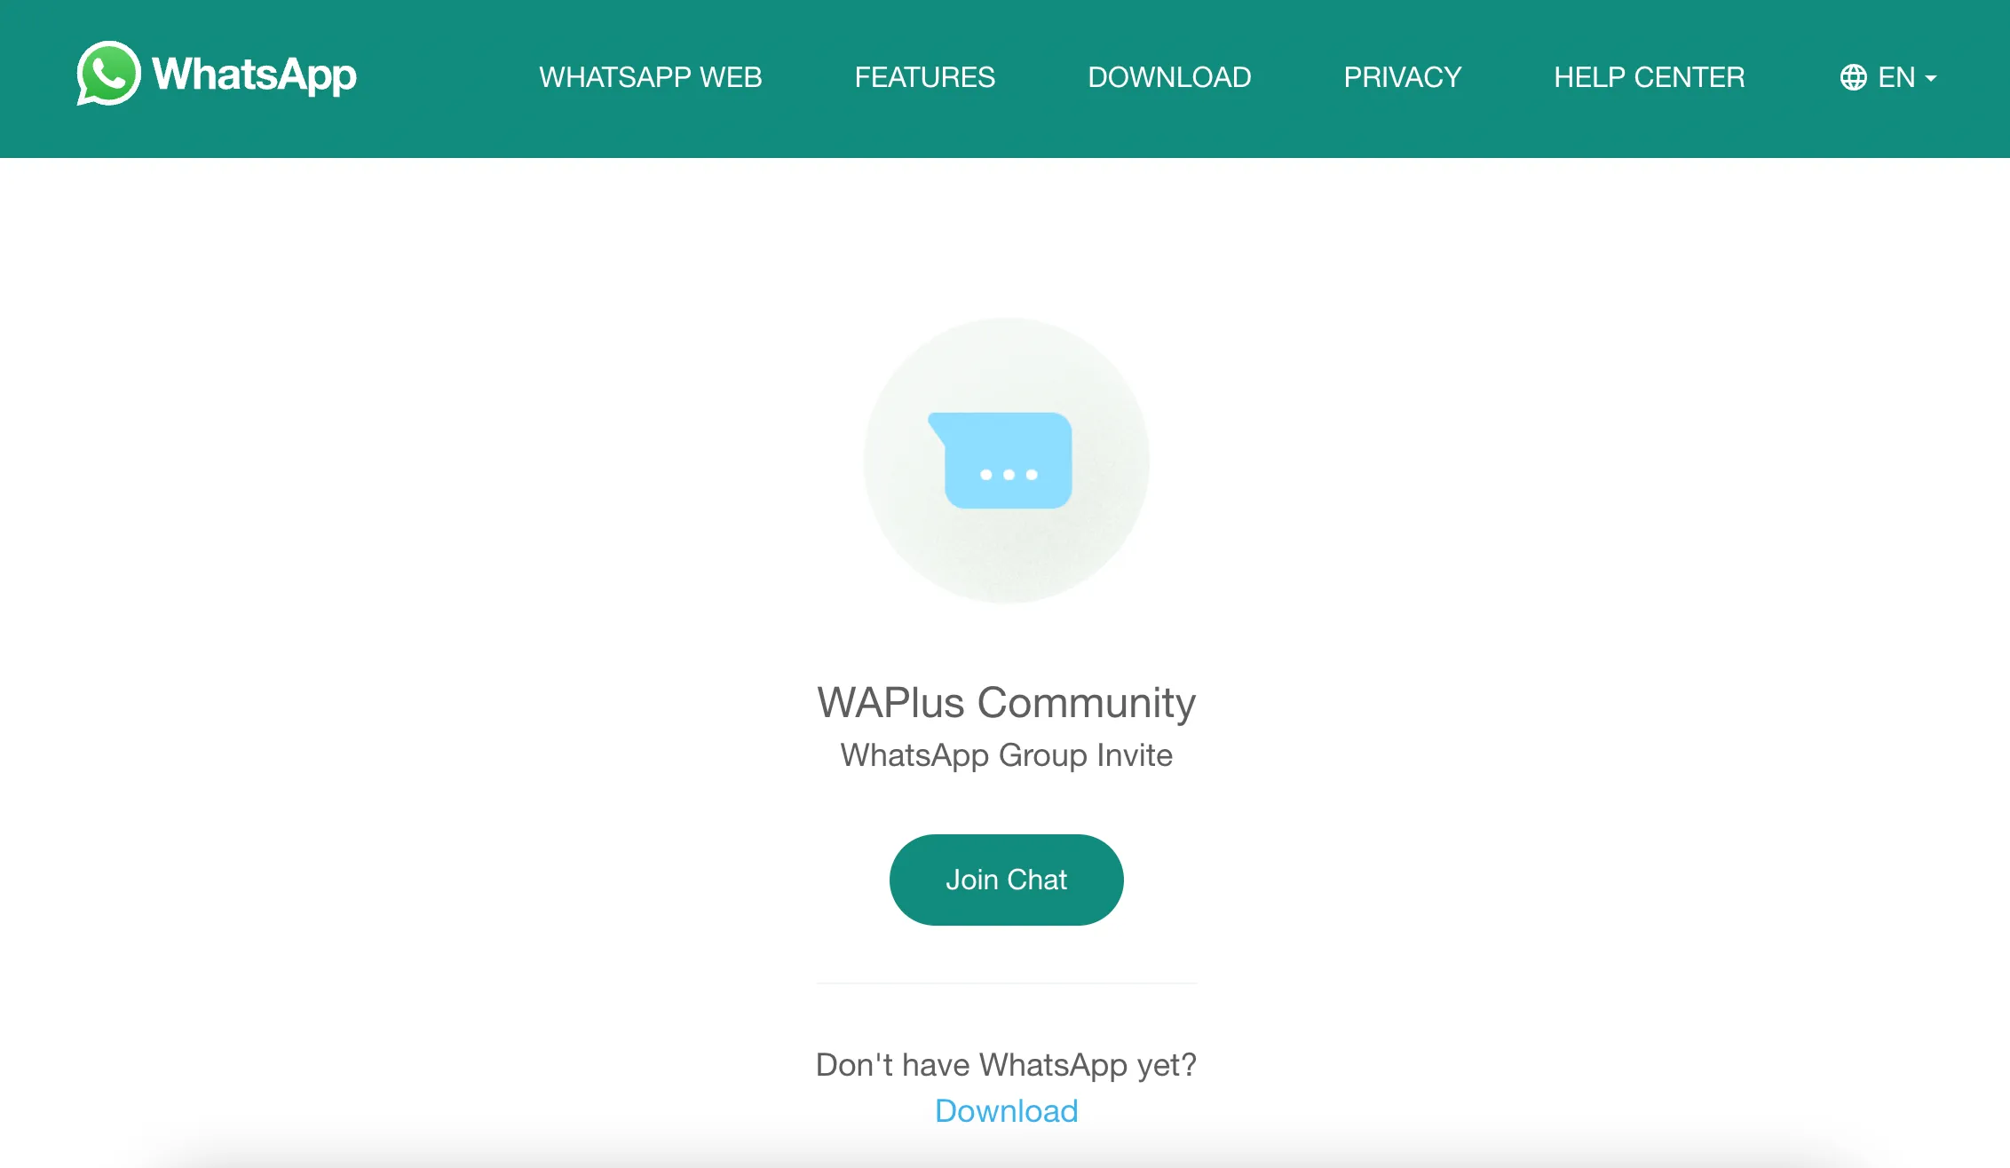This screenshot has height=1168, width=2010.
Task: Join the WAPlus Community chat
Action: click(x=1006, y=879)
